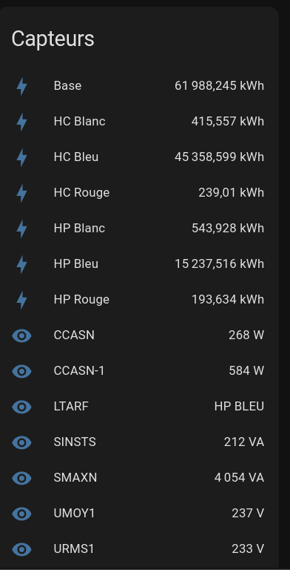Click the eye icon beside CCASN

21,335
